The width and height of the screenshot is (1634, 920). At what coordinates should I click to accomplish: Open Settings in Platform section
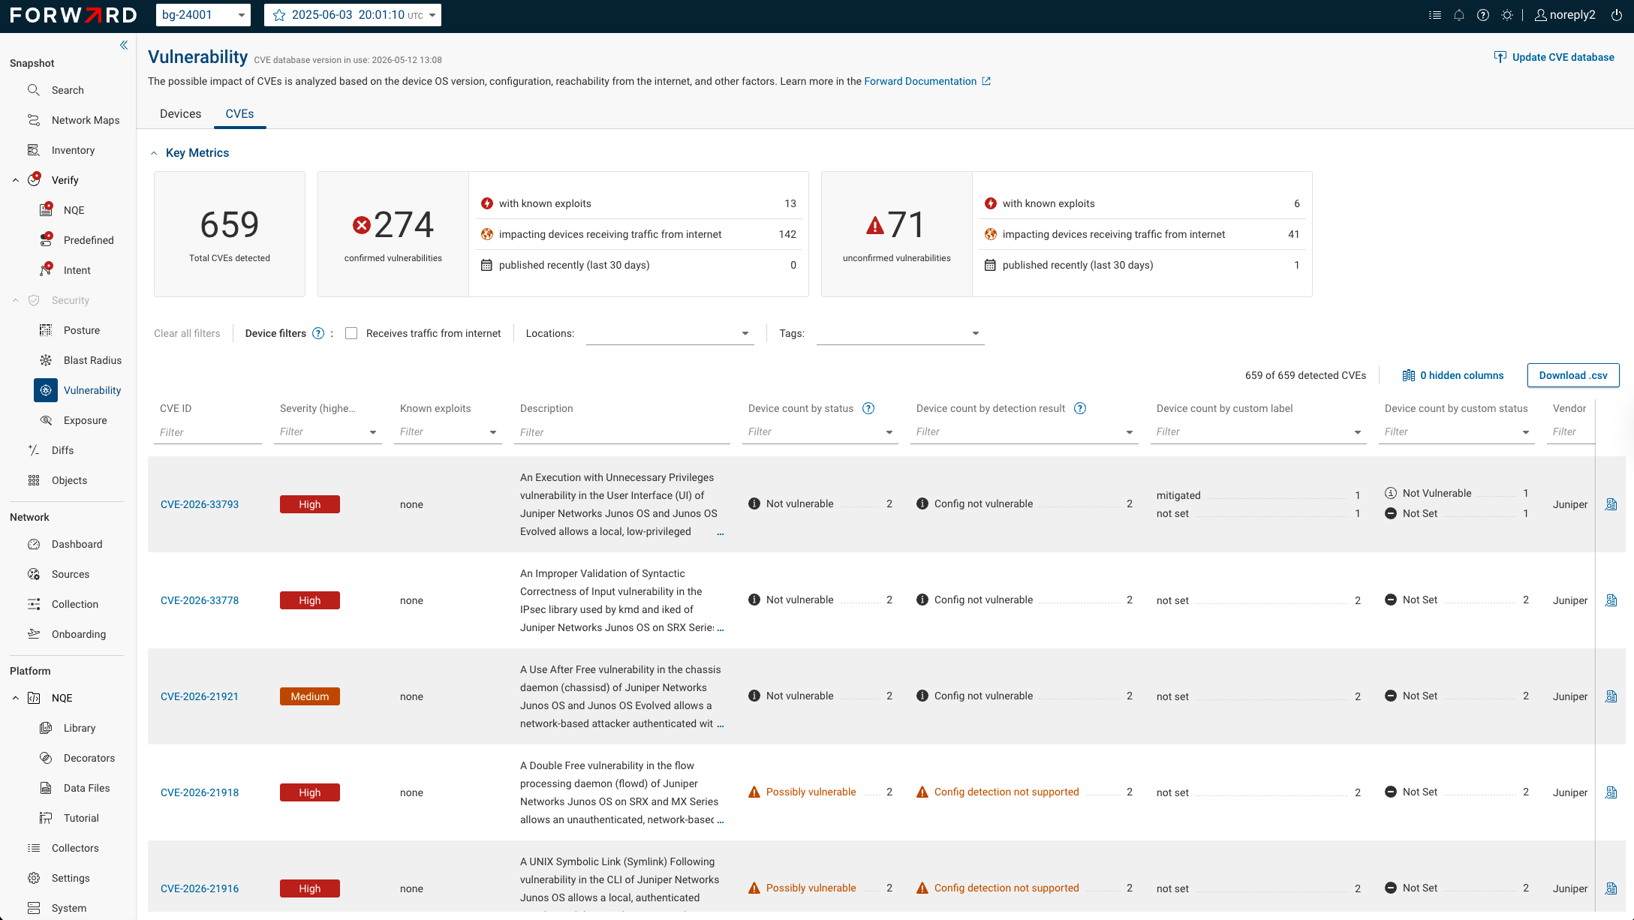[71, 878]
